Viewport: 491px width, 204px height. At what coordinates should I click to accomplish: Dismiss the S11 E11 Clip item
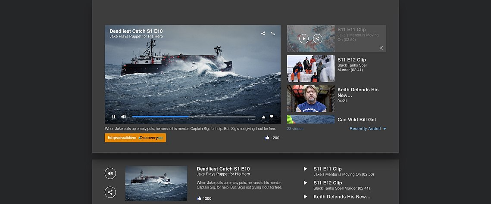381,48
